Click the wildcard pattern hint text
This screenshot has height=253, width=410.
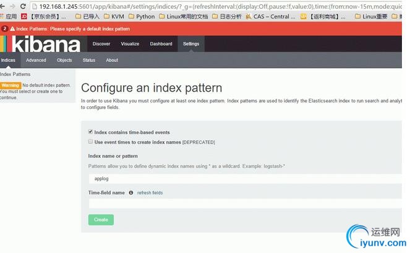(x=186, y=166)
